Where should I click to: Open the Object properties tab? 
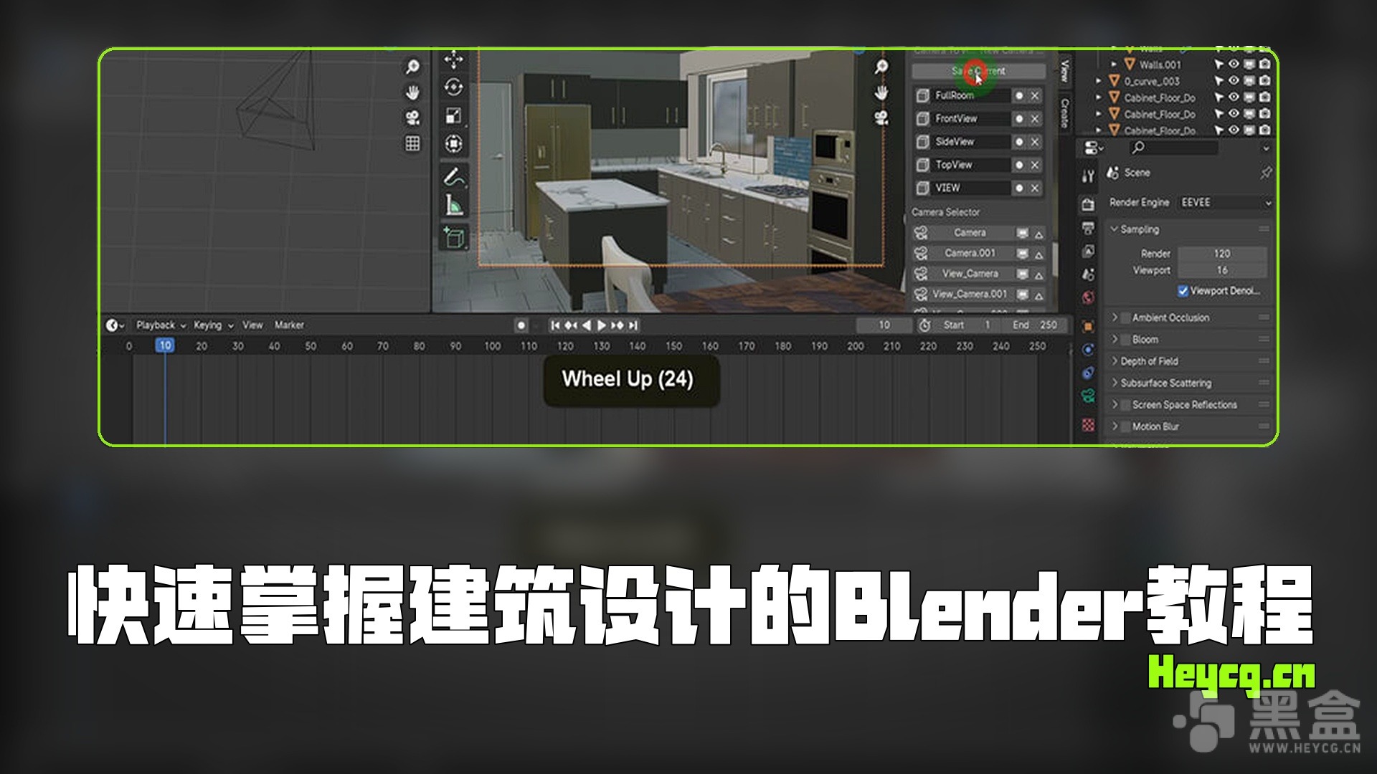[x=1088, y=326]
